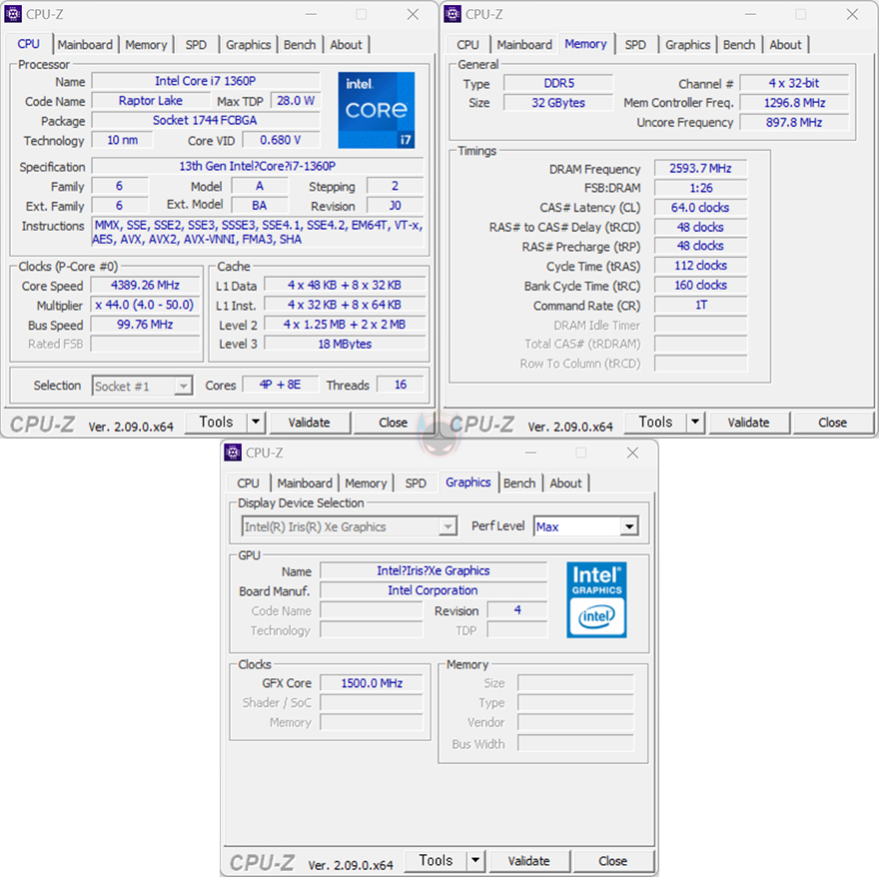
Task: Open the Perf Level Max dropdown
Action: point(629,526)
